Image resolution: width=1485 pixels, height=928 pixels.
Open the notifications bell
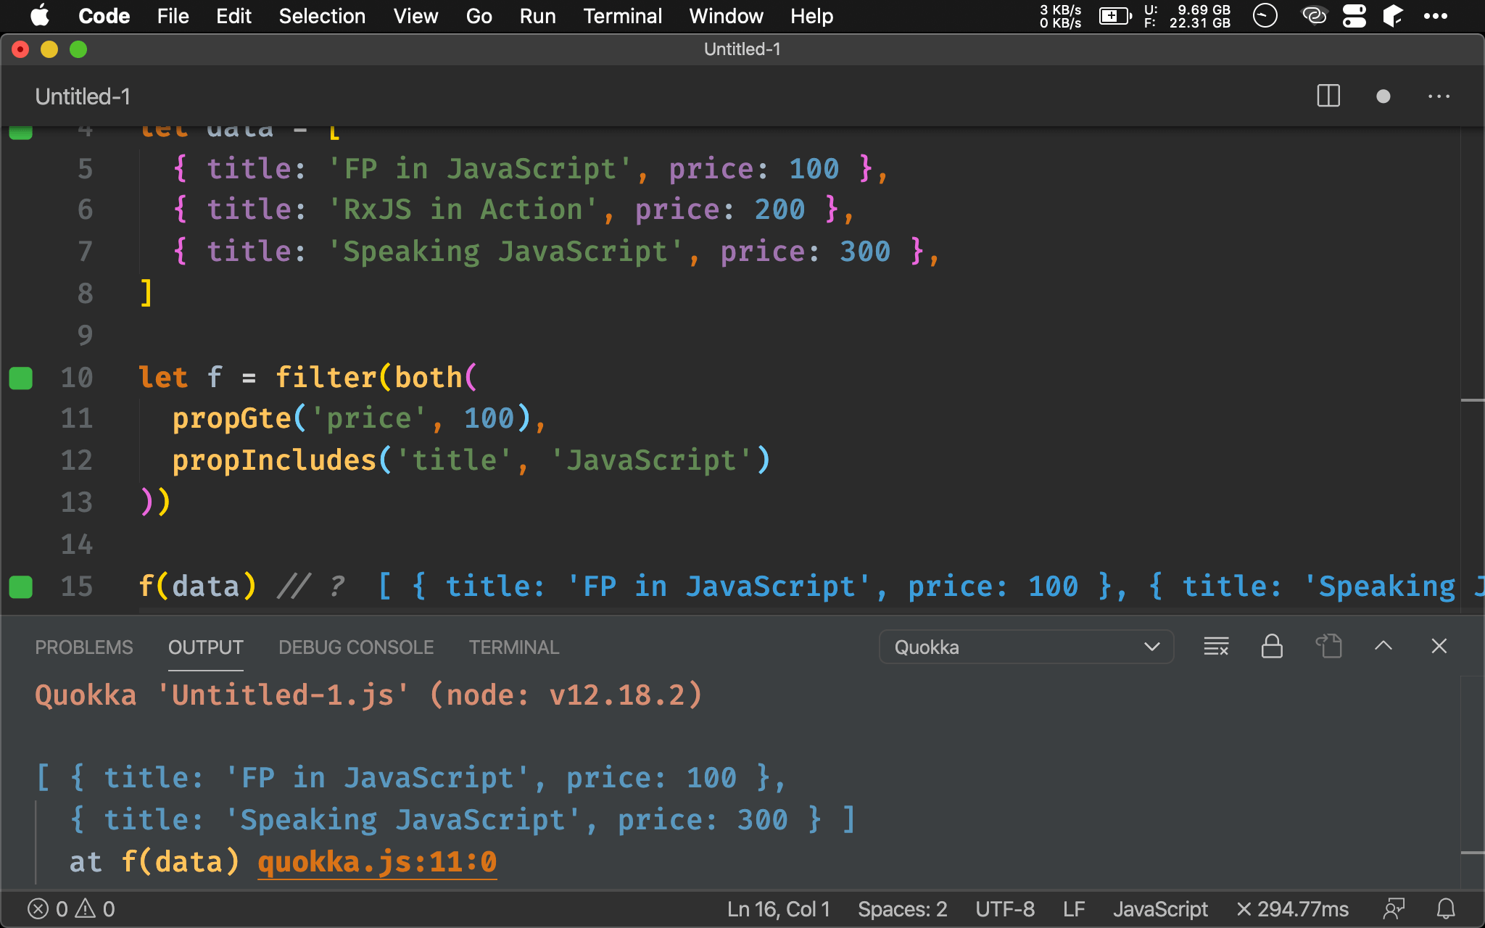[x=1446, y=909]
